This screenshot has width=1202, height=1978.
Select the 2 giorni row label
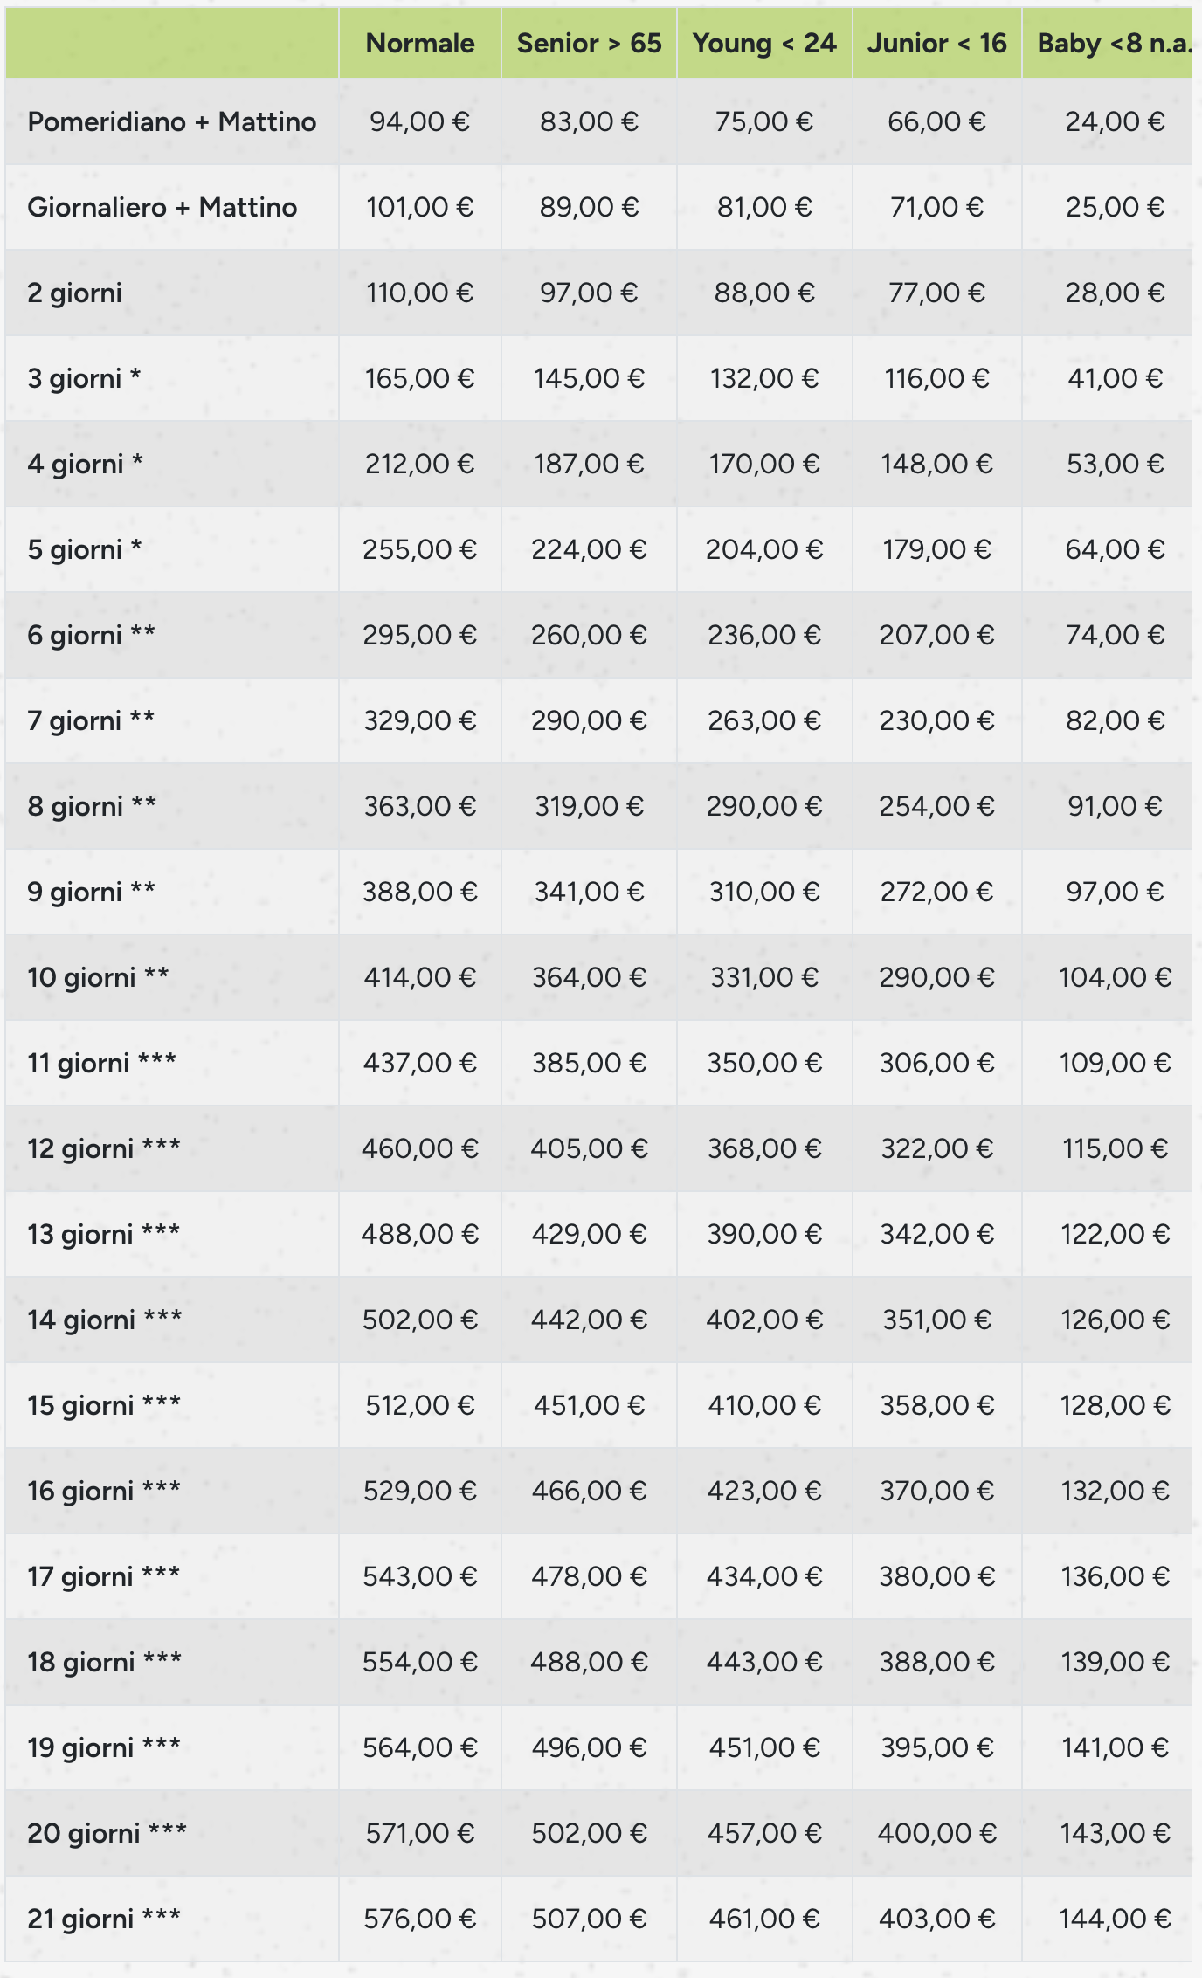coord(75,293)
